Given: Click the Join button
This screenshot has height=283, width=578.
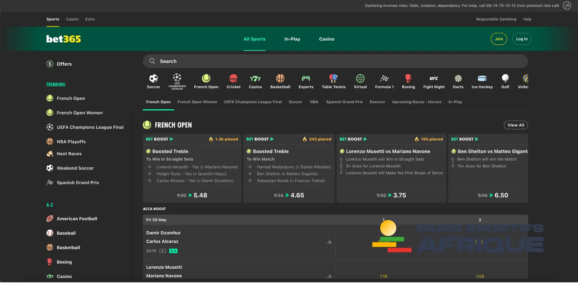Looking at the screenshot, I should 499,39.
